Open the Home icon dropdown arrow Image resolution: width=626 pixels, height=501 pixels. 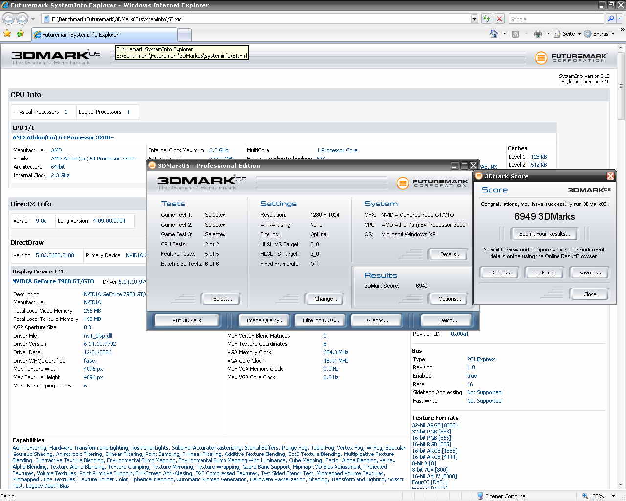pyautogui.click(x=504, y=34)
